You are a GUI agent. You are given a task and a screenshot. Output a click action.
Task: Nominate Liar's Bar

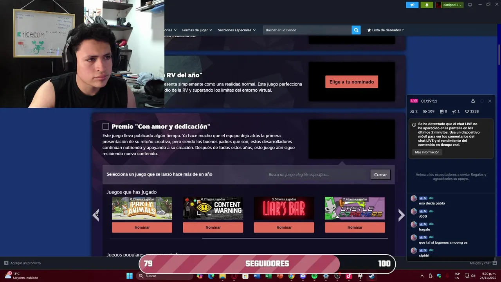pyautogui.click(x=284, y=228)
